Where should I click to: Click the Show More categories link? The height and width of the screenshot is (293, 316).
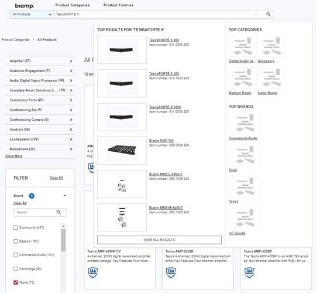(13, 156)
